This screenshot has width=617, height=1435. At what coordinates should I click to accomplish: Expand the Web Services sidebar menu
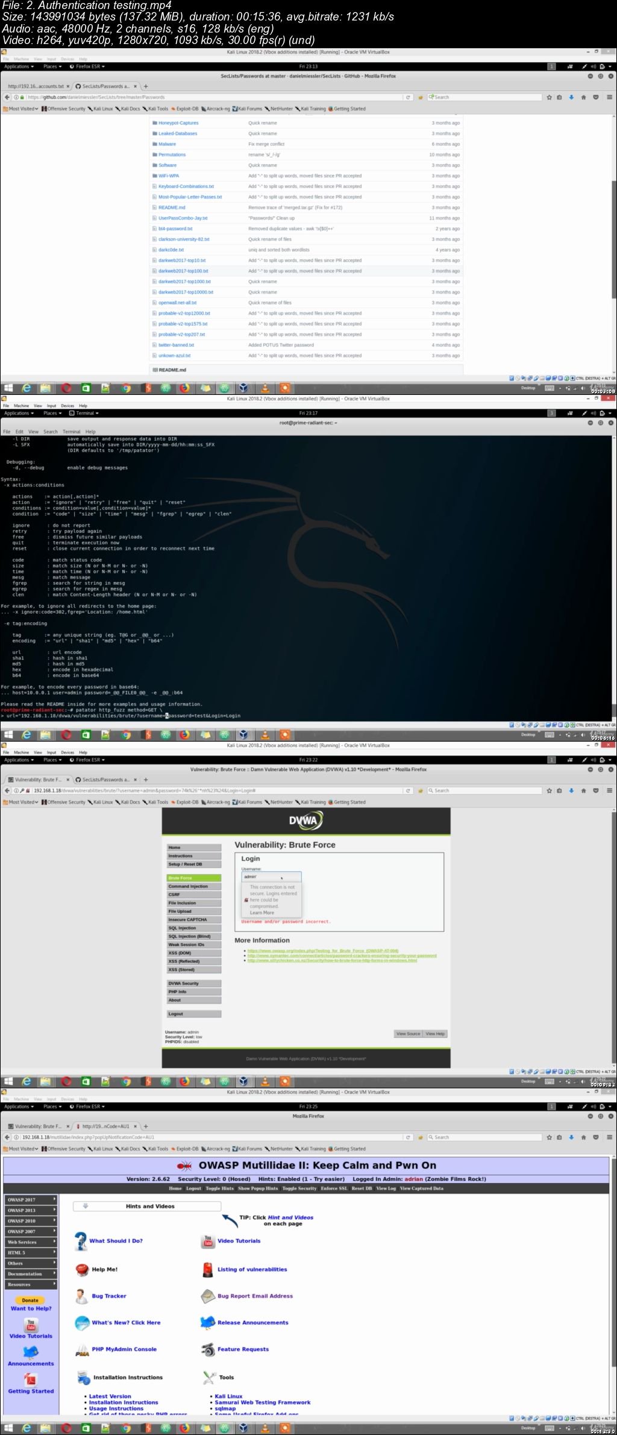[31, 1242]
